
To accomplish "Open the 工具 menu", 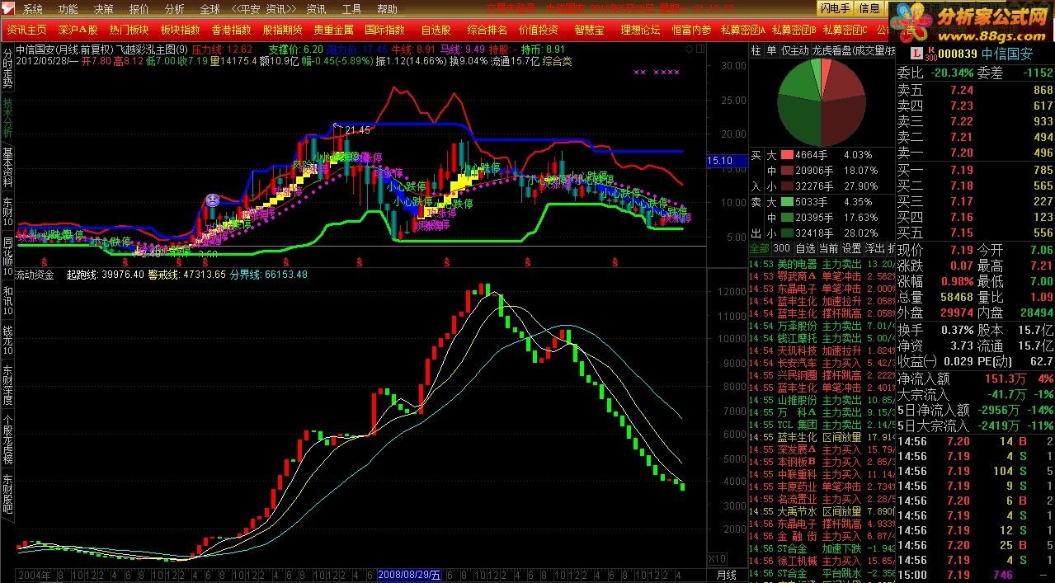I will [352, 9].
